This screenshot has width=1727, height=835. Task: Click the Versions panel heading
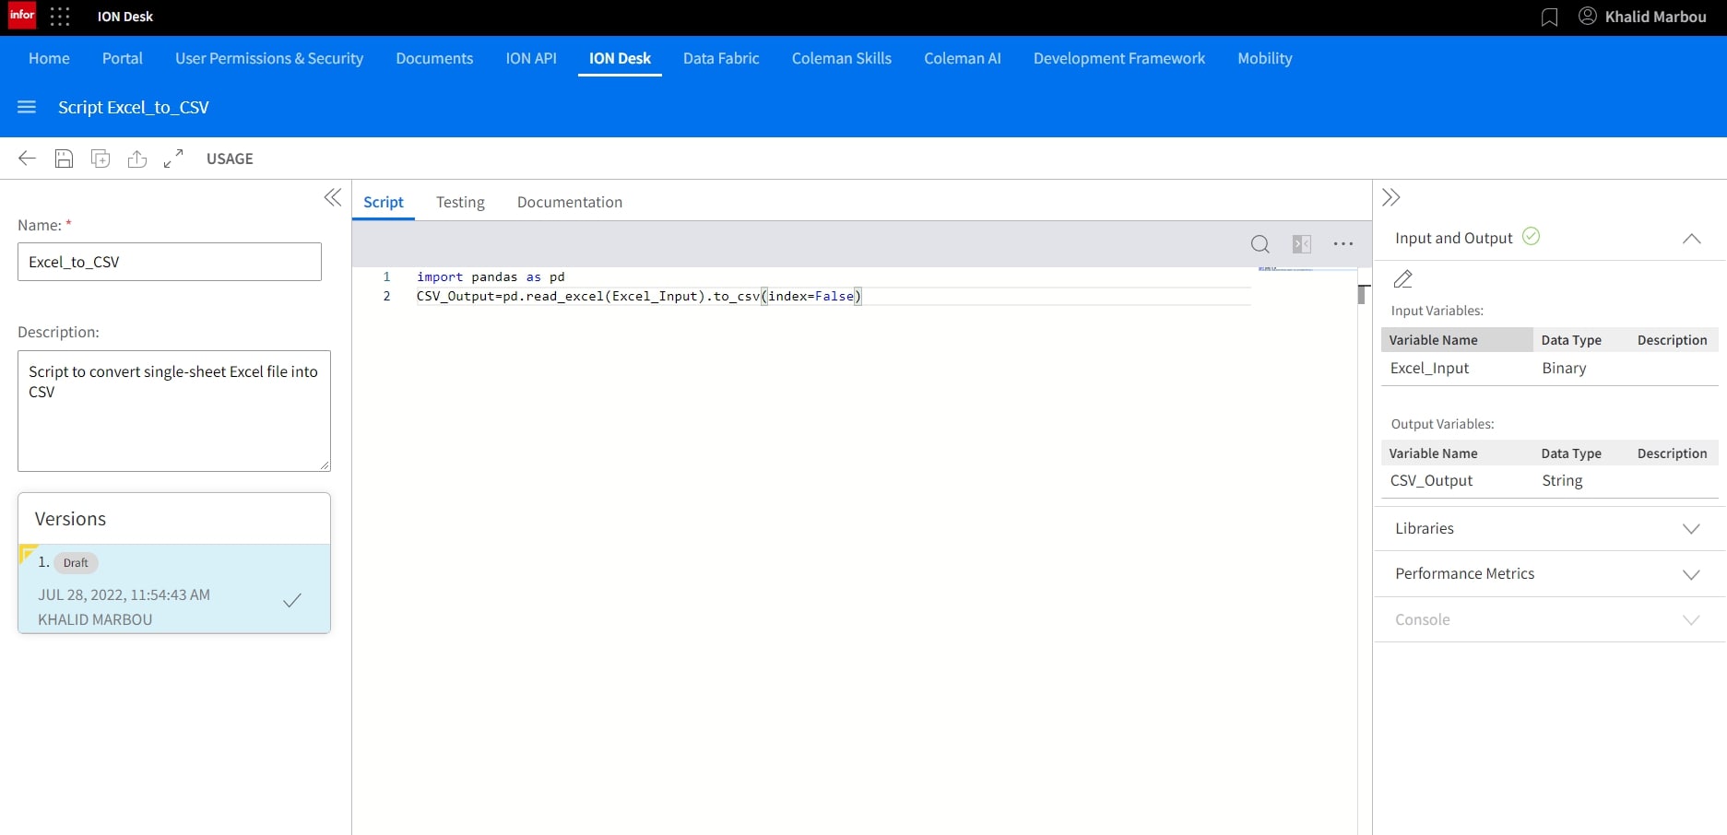point(70,519)
